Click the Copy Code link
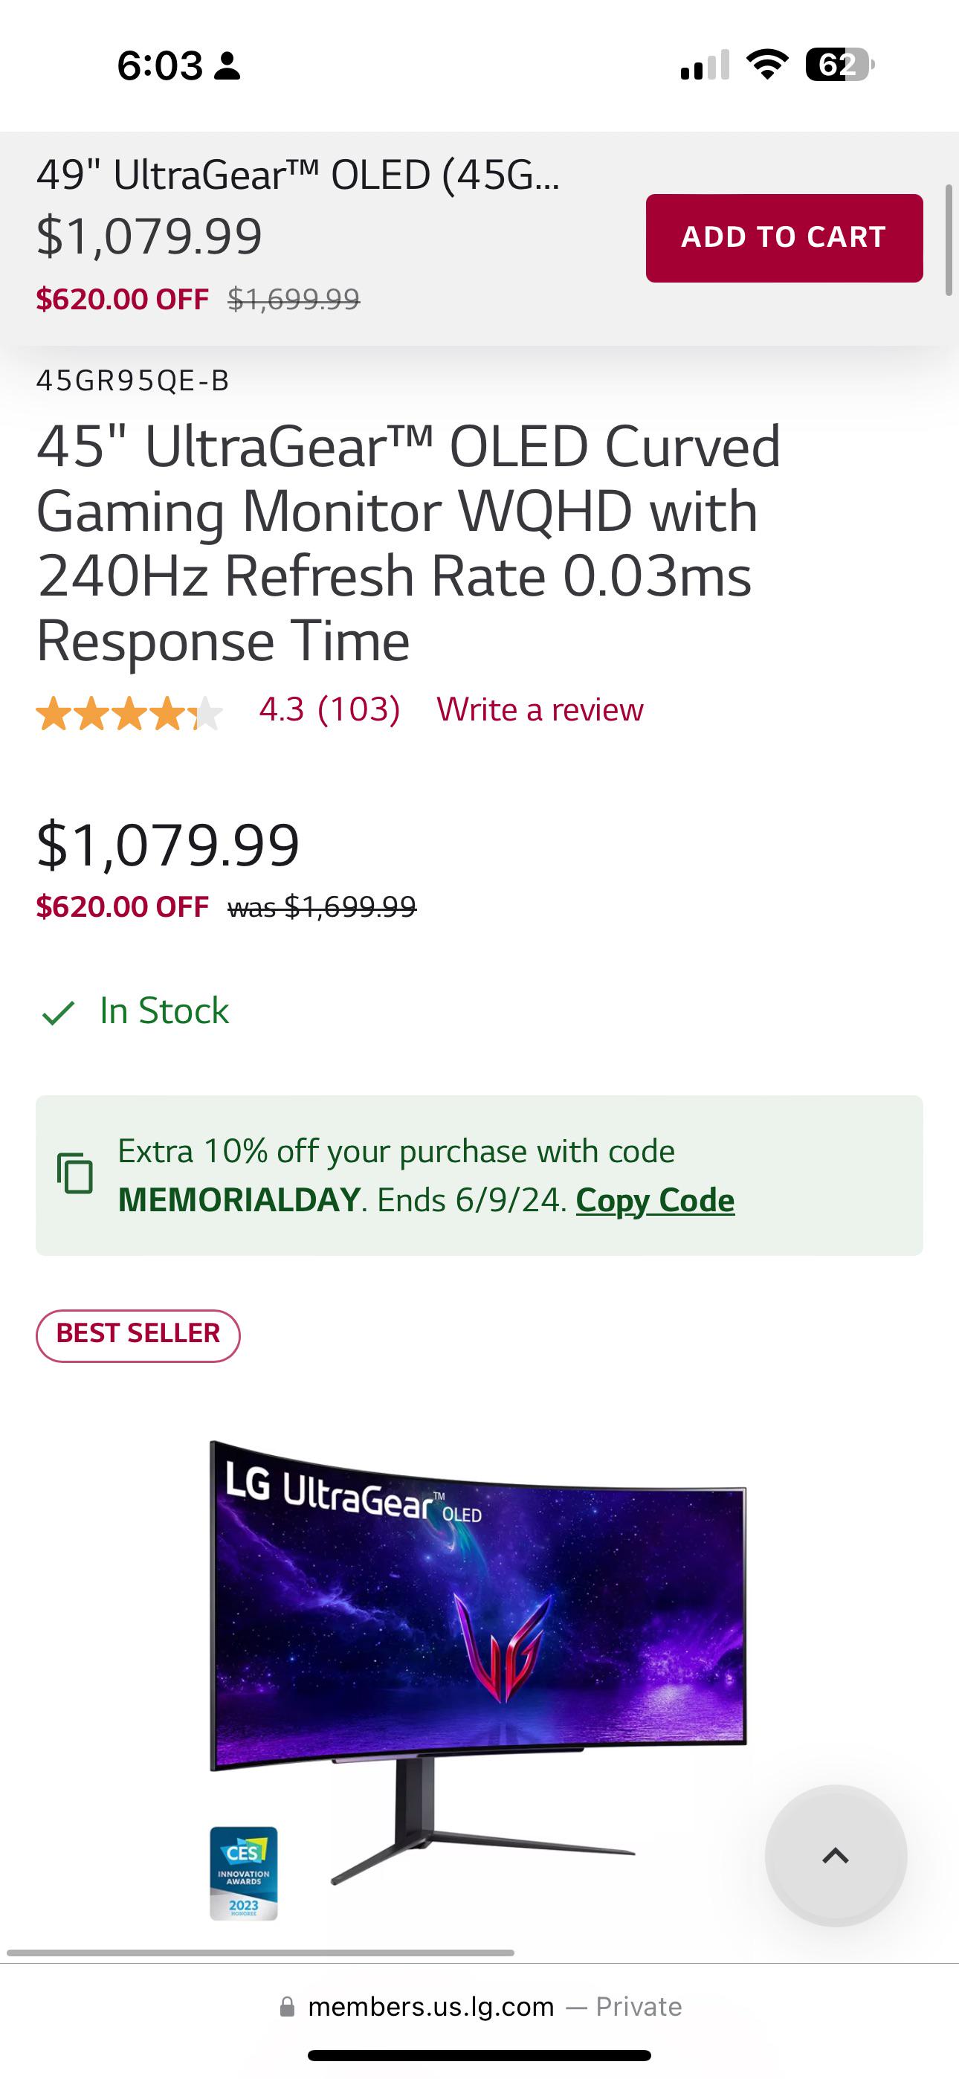The height and width of the screenshot is (2079, 959). tap(655, 1200)
